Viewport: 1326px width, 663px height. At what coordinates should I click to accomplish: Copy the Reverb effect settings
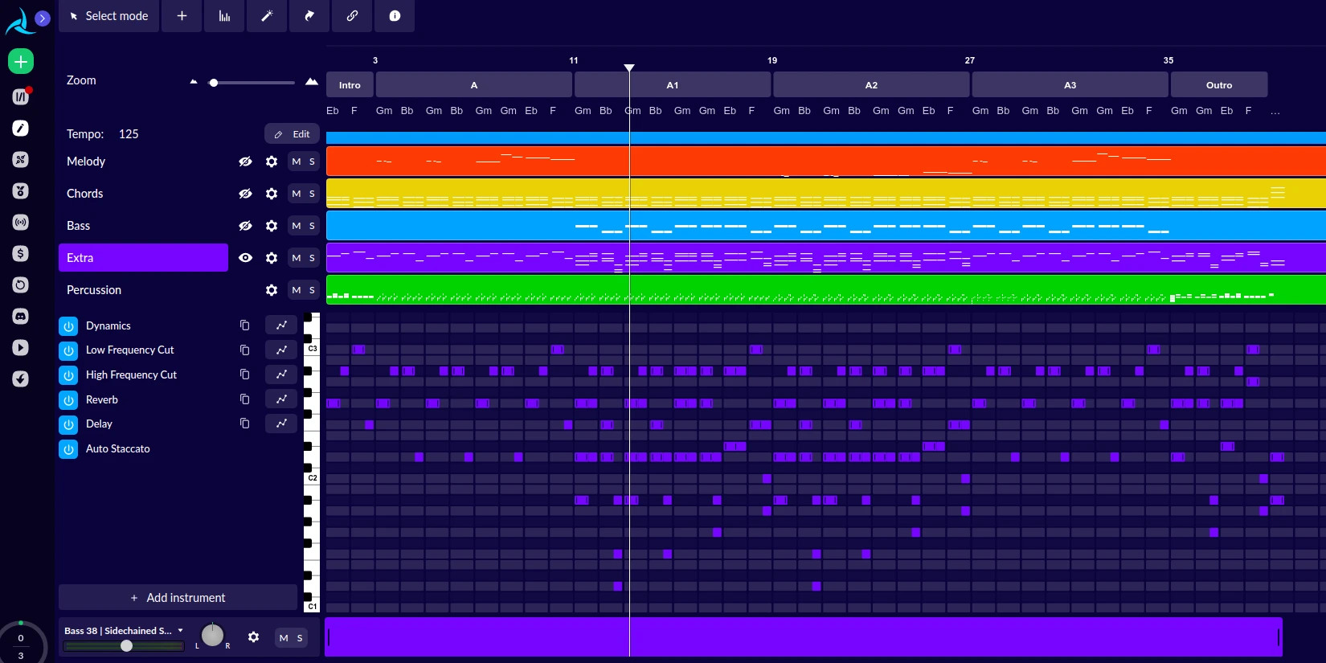click(244, 399)
